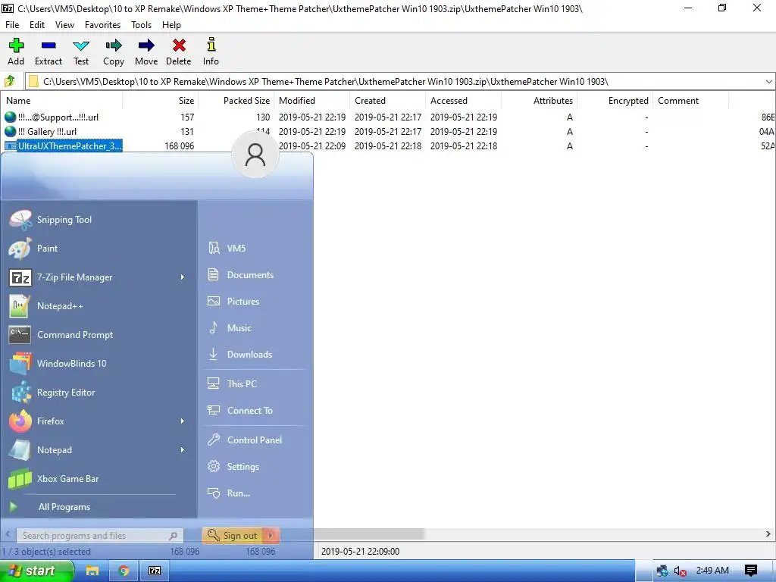The width and height of the screenshot is (776, 582).
Task: Select the !!!...@Support...!!!.url file
Action: (58, 117)
